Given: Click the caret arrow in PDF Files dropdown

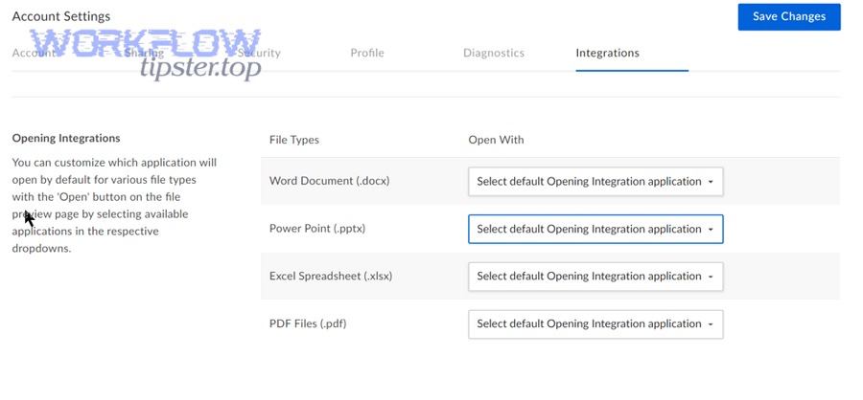Looking at the screenshot, I should coord(711,324).
